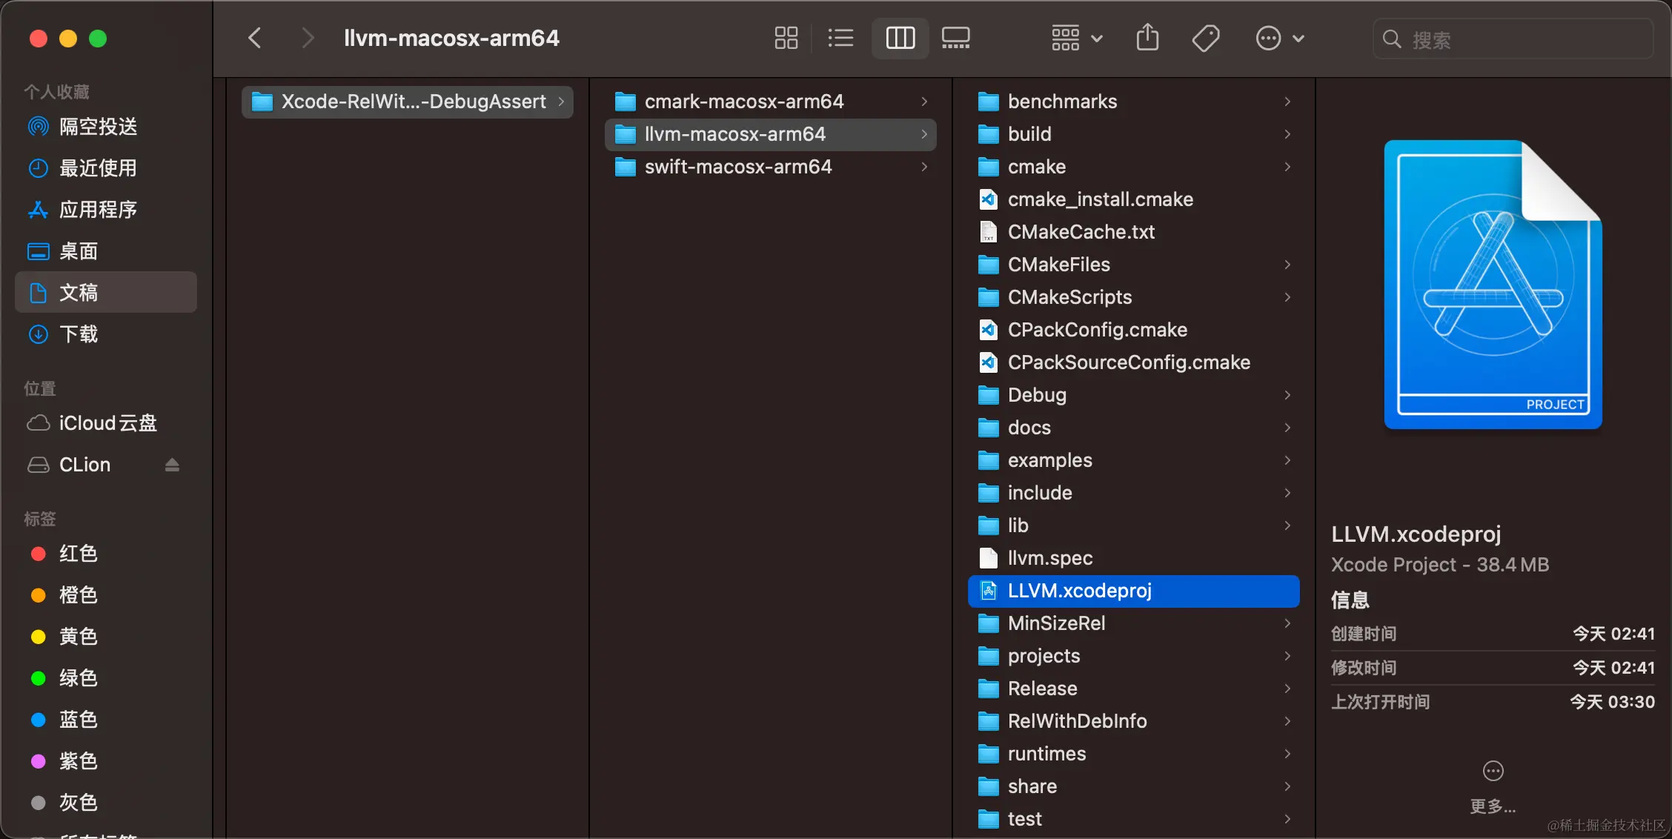This screenshot has height=839, width=1672.
Task: Expand chevron next to include
Action: point(1287,493)
